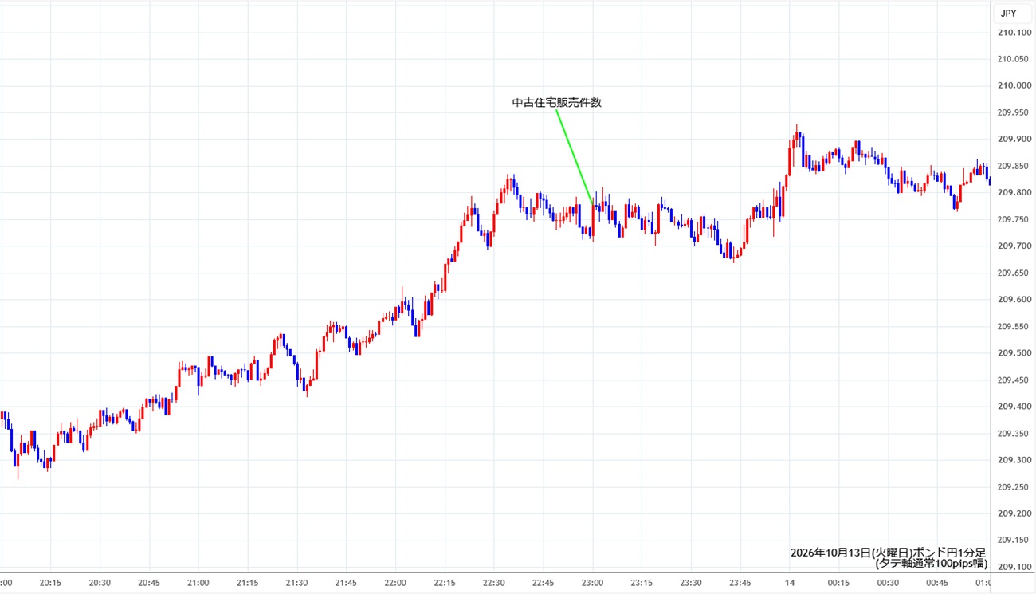Click the 209.750 price level label
This screenshot has height=594, width=1036.
pyautogui.click(x=1014, y=220)
